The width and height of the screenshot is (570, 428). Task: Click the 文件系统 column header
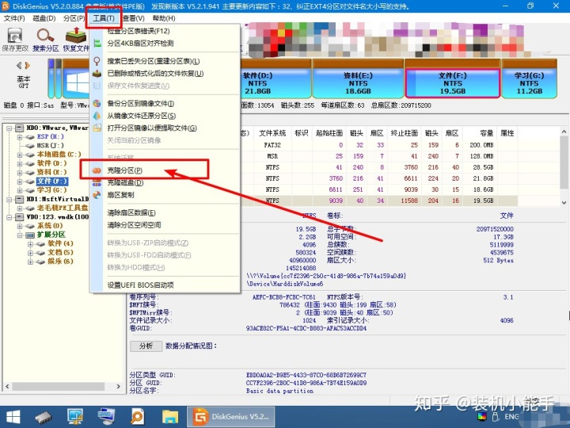[272, 133]
